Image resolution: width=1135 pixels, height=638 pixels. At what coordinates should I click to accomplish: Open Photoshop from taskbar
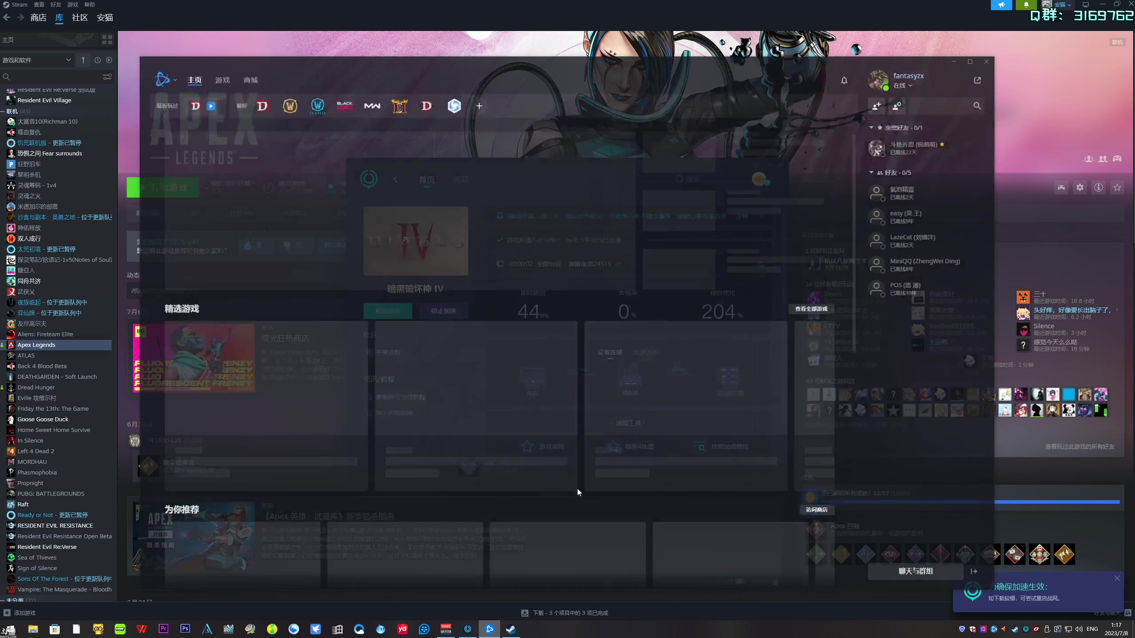click(185, 629)
